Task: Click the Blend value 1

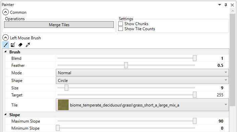Action: click(222, 58)
